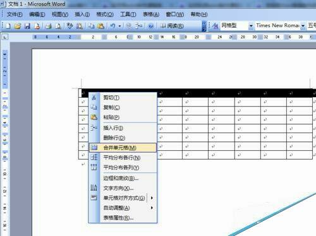
Task: Click the Save floppy disk icon
Action: pyautogui.click(x=28, y=26)
